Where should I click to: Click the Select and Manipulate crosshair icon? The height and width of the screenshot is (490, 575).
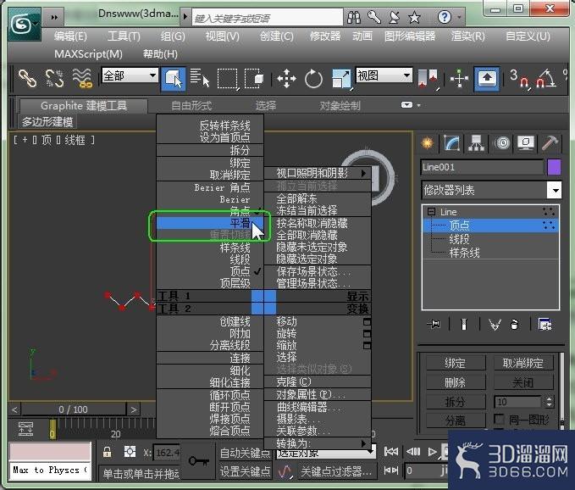tap(459, 78)
